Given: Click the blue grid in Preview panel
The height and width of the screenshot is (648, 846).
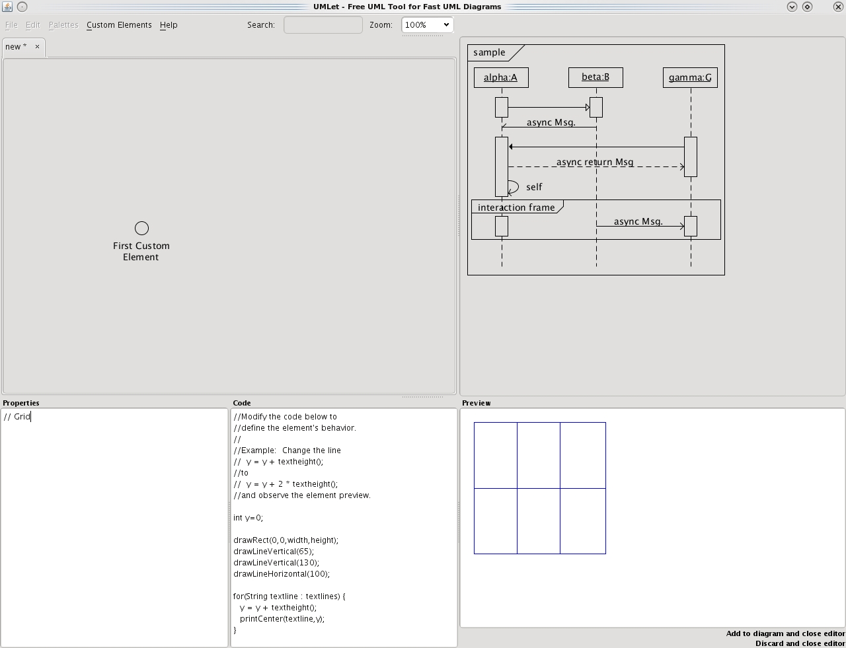Looking at the screenshot, I should 539,488.
